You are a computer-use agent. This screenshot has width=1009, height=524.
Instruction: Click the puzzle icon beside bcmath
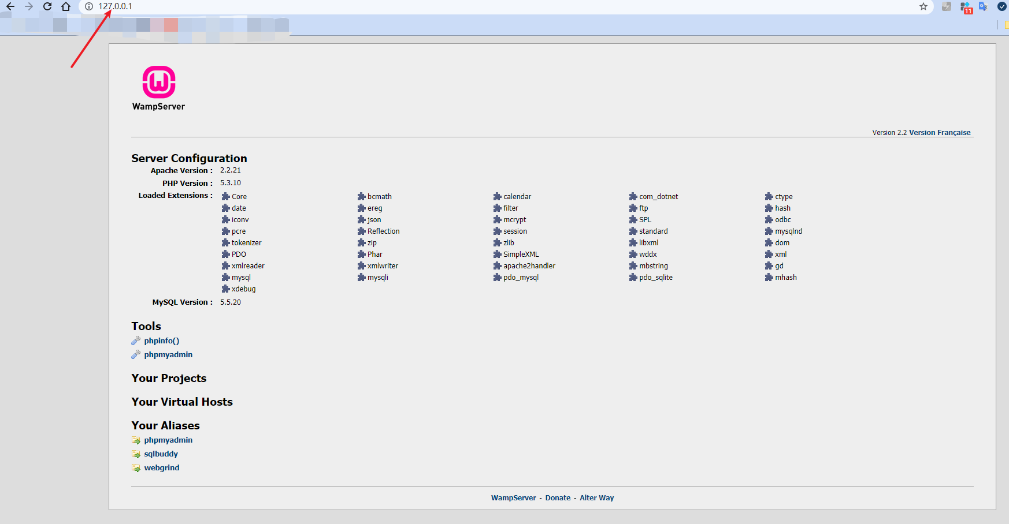pyautogui.click(x=362, y=196)
